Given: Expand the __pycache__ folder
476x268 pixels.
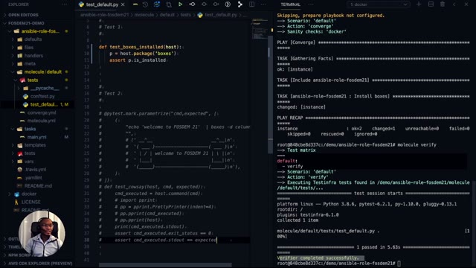Looking at the screenshot, I should pyautogui.click(x=45, y=88).
